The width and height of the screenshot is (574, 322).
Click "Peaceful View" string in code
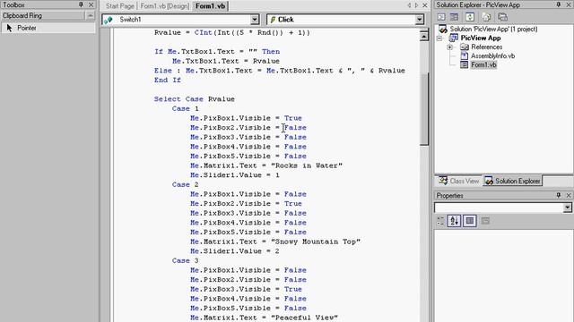(305, 318)
